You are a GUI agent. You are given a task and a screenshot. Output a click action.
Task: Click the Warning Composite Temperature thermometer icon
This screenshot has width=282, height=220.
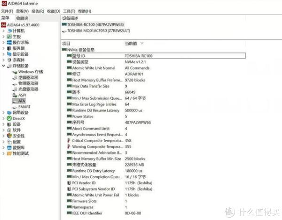point(69,146)
